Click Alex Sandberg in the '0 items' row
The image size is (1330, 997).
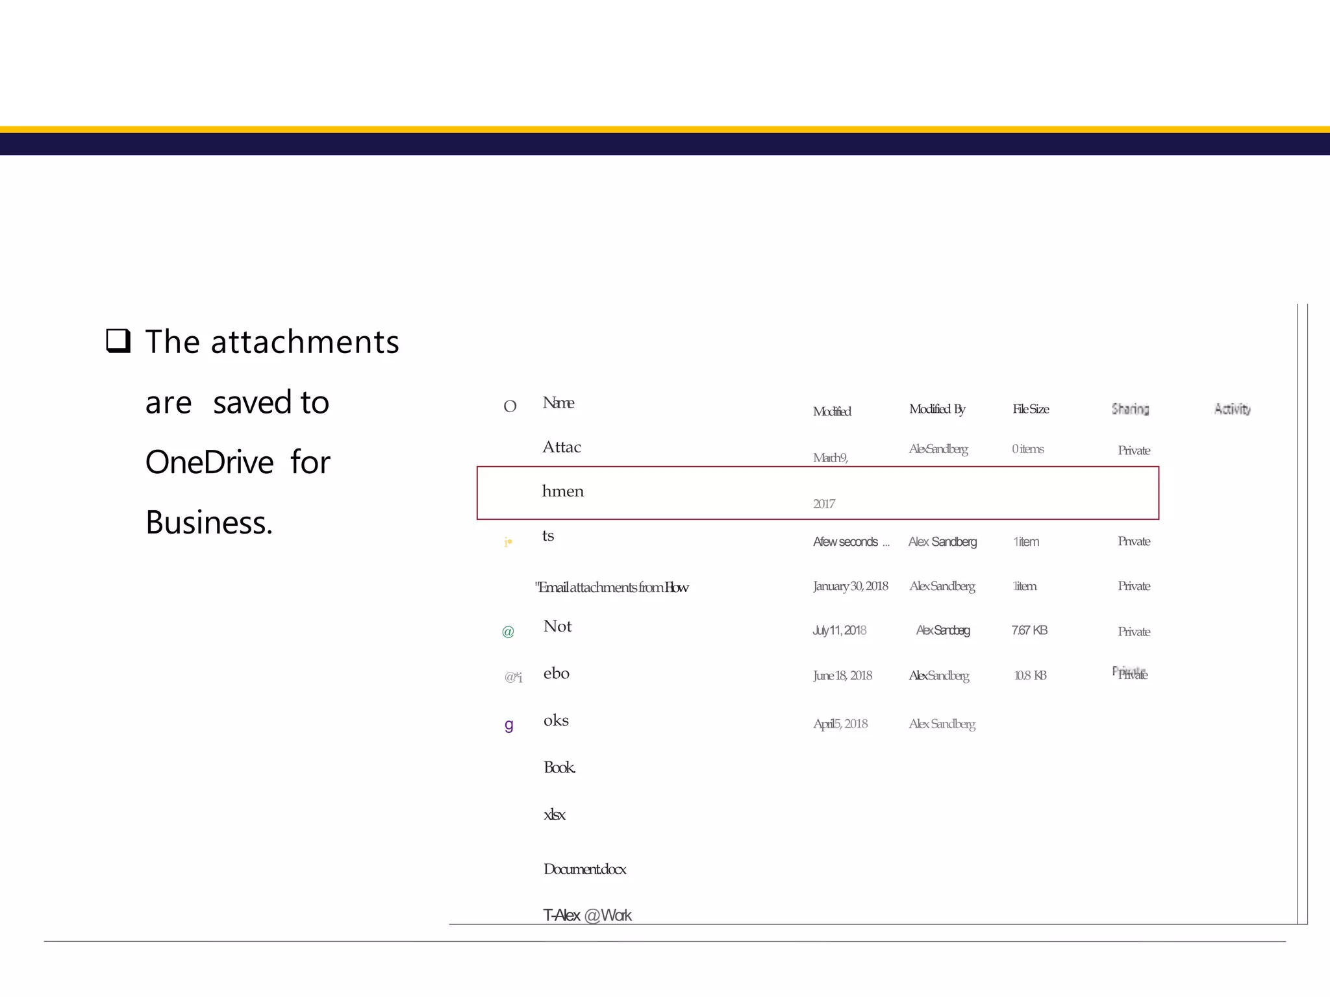point(938,449)
